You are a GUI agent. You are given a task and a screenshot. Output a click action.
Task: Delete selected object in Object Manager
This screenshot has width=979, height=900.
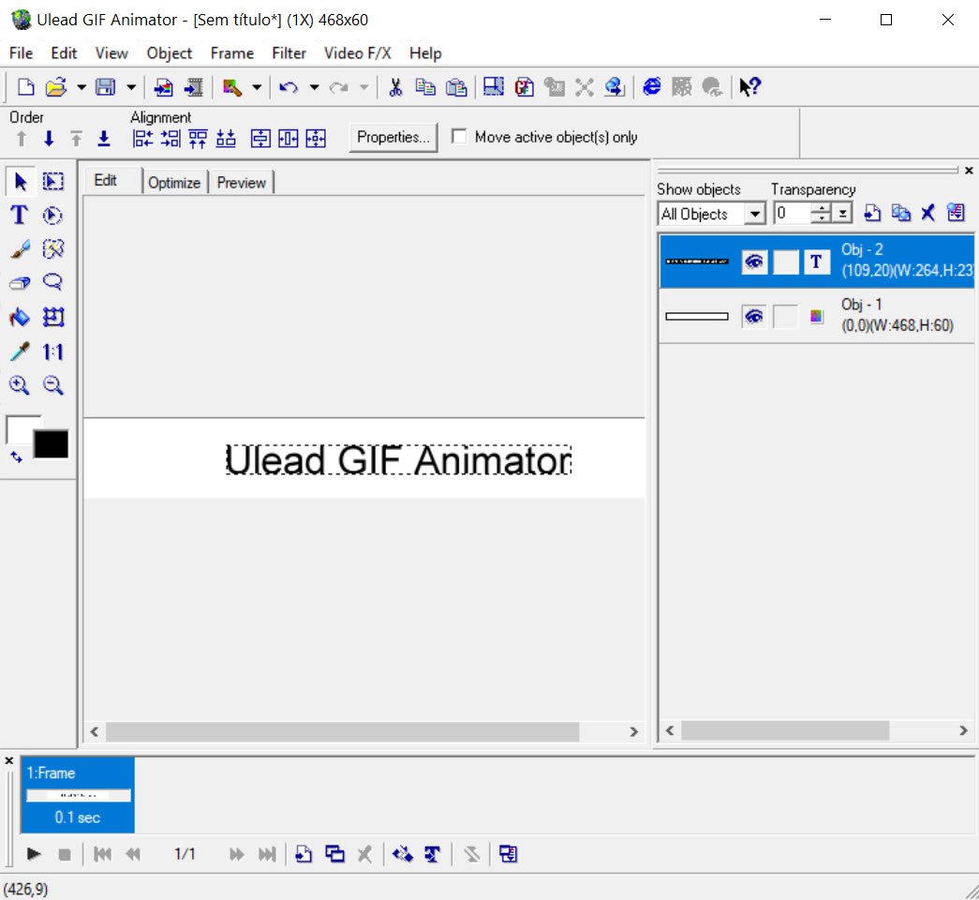point(927,213)
